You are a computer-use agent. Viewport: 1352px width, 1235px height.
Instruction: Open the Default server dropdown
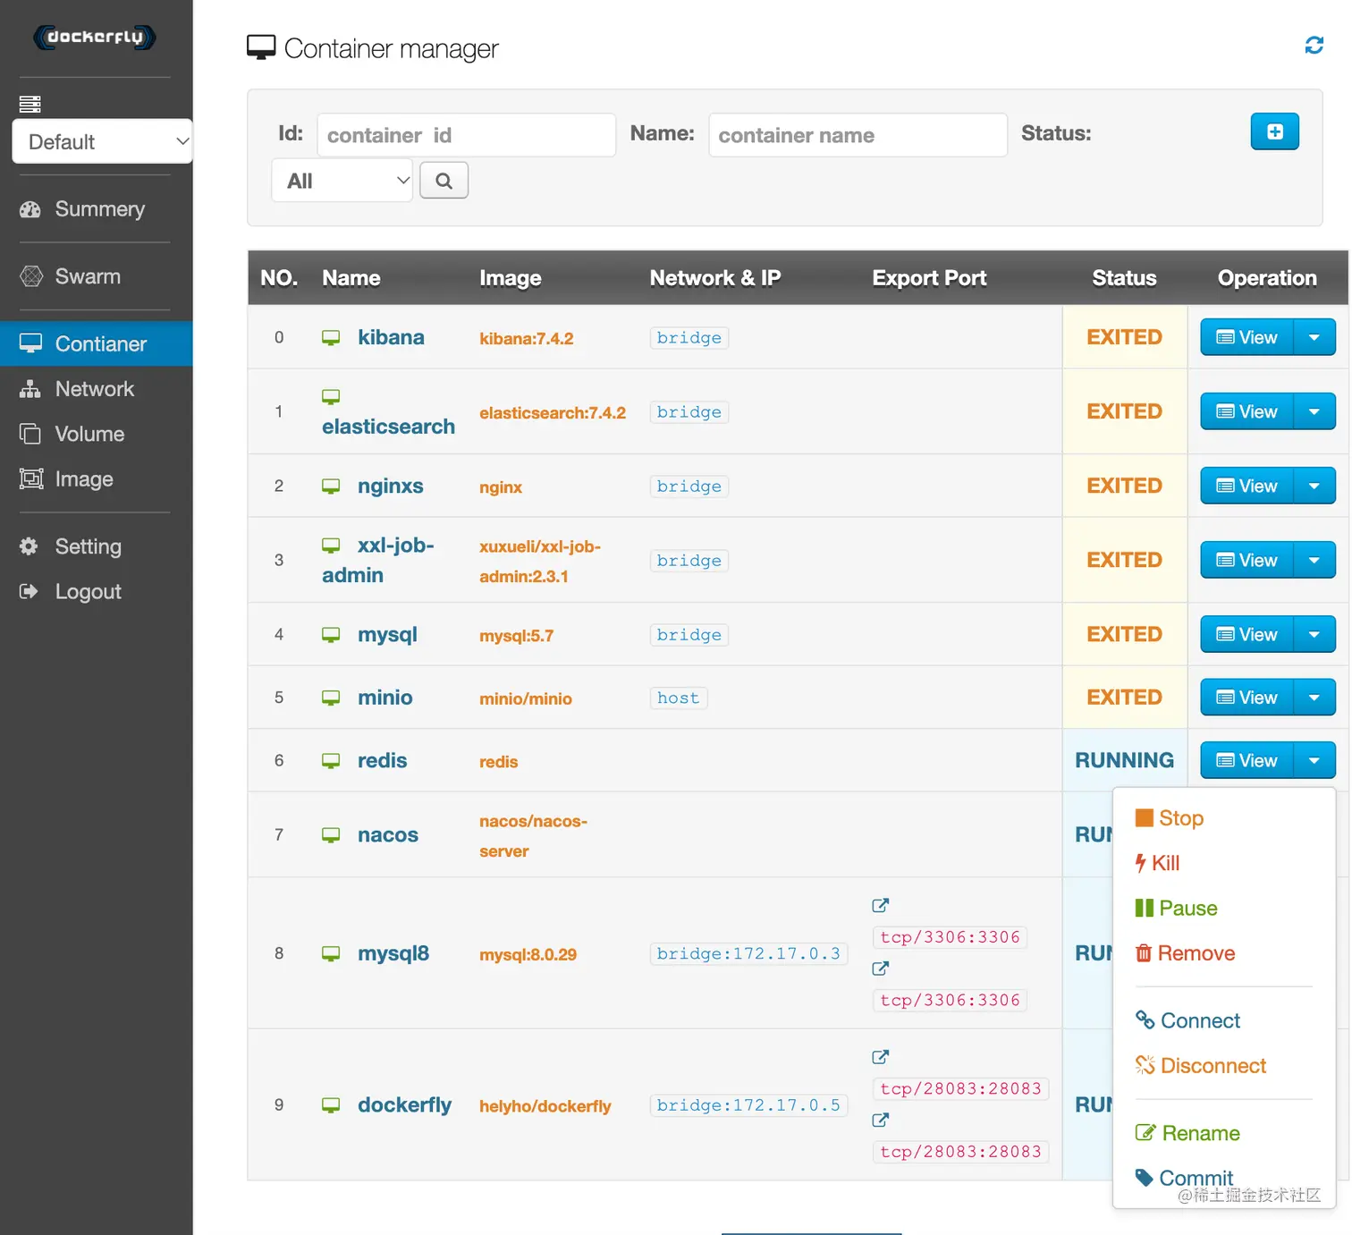click(x=102, y=141)
